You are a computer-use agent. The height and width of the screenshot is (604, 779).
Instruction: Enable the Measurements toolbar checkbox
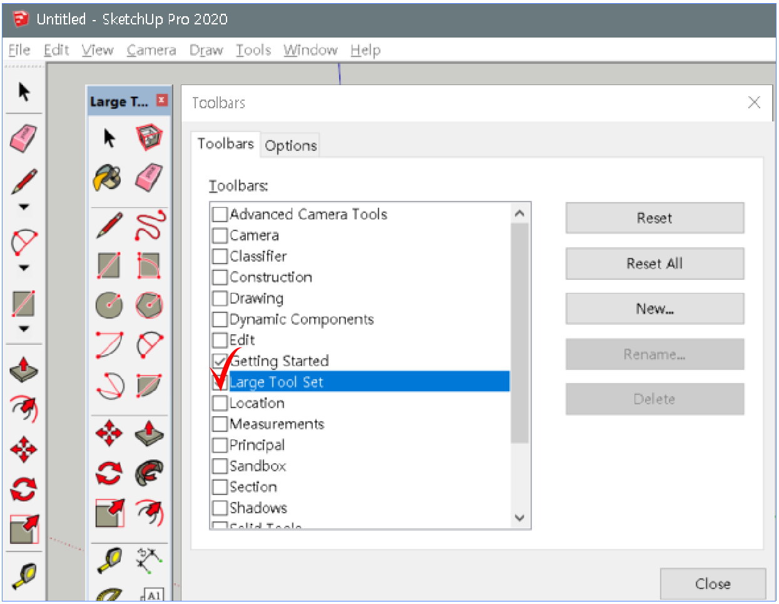tap(220, 424)
